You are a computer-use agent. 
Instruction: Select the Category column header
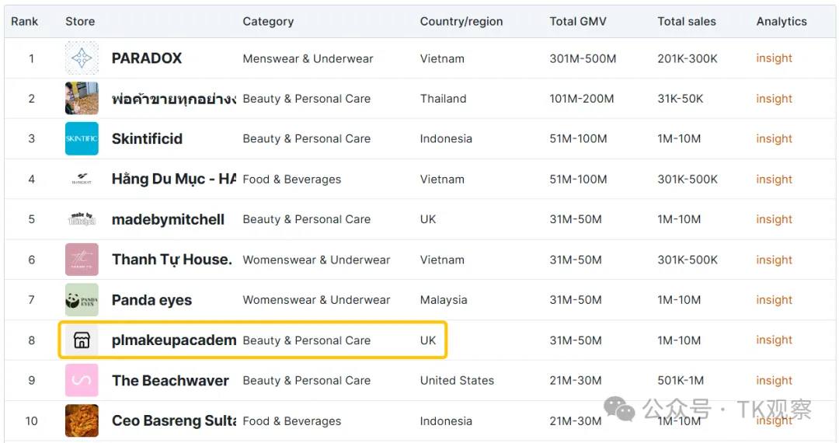tap(268, 22)
